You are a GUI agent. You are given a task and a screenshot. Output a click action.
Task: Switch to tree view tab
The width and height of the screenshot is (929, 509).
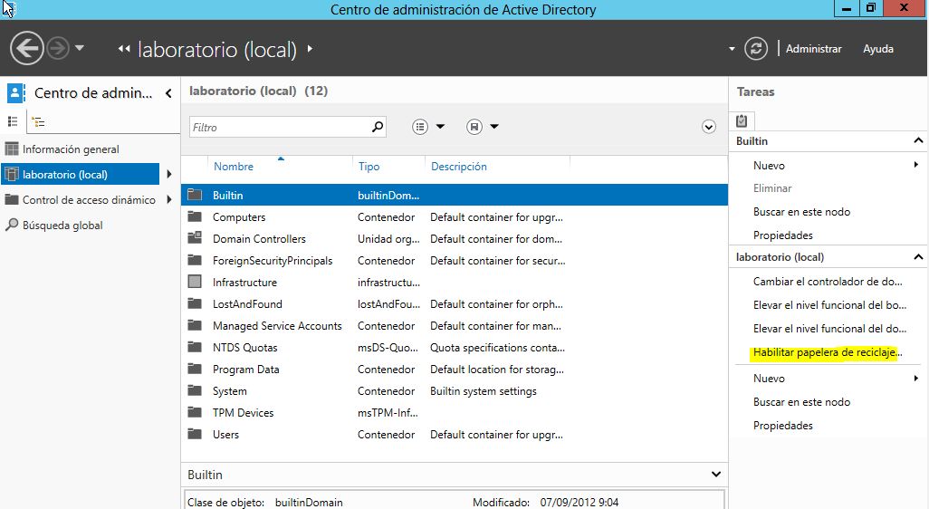(x=39, y=122)
